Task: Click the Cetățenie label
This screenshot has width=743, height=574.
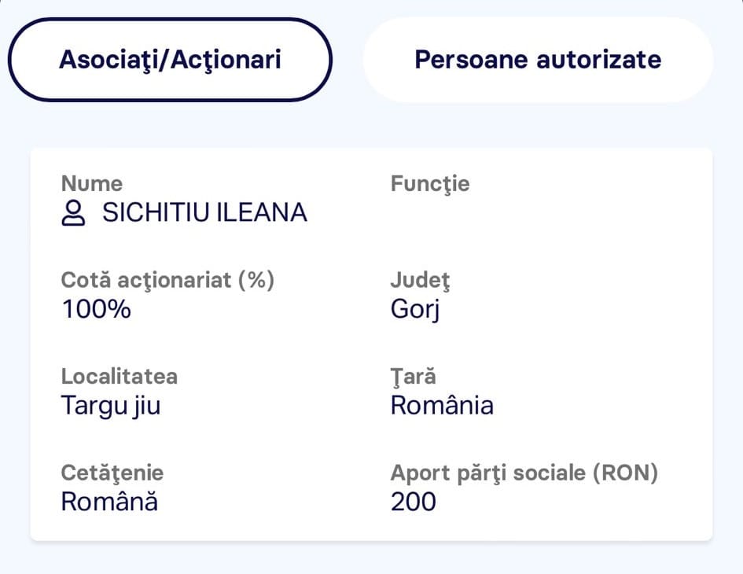Action: point(112,473)
